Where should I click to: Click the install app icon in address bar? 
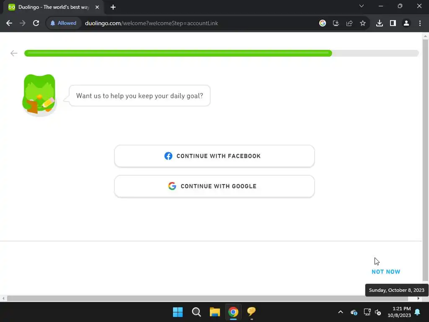tap(336, 23)
